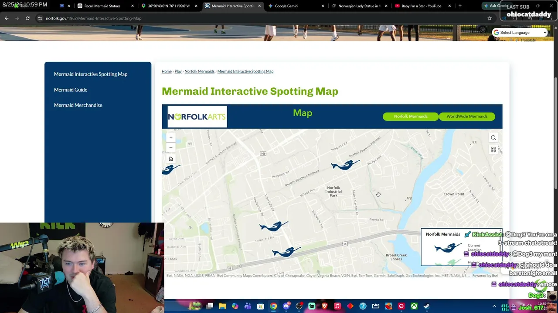Open Mermaid Guide in the sidebar
Viewport: 558px width, 313px height.
tap(71, 90)
